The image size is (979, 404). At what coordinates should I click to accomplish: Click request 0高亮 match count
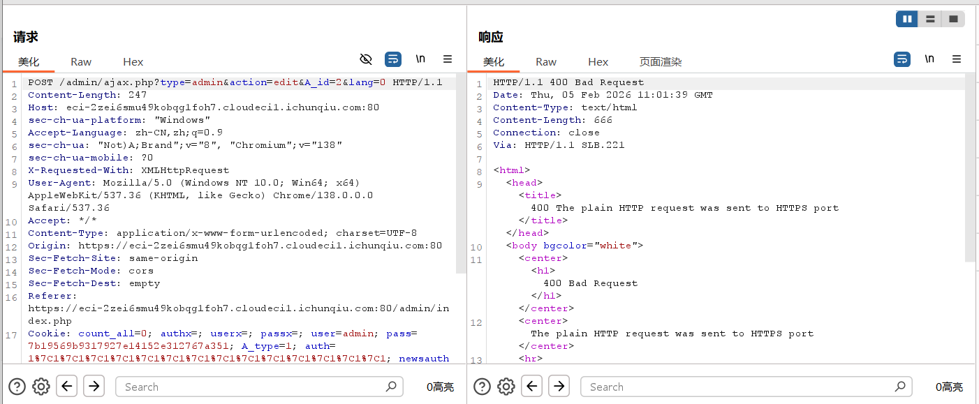(440, 387)
